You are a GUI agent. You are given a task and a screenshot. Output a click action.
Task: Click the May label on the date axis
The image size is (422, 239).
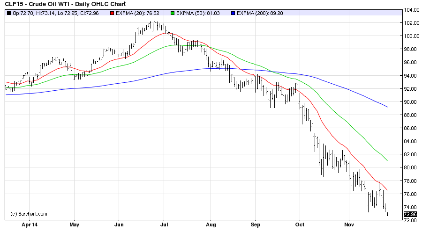pyautogui.click(x=74, y=225)
